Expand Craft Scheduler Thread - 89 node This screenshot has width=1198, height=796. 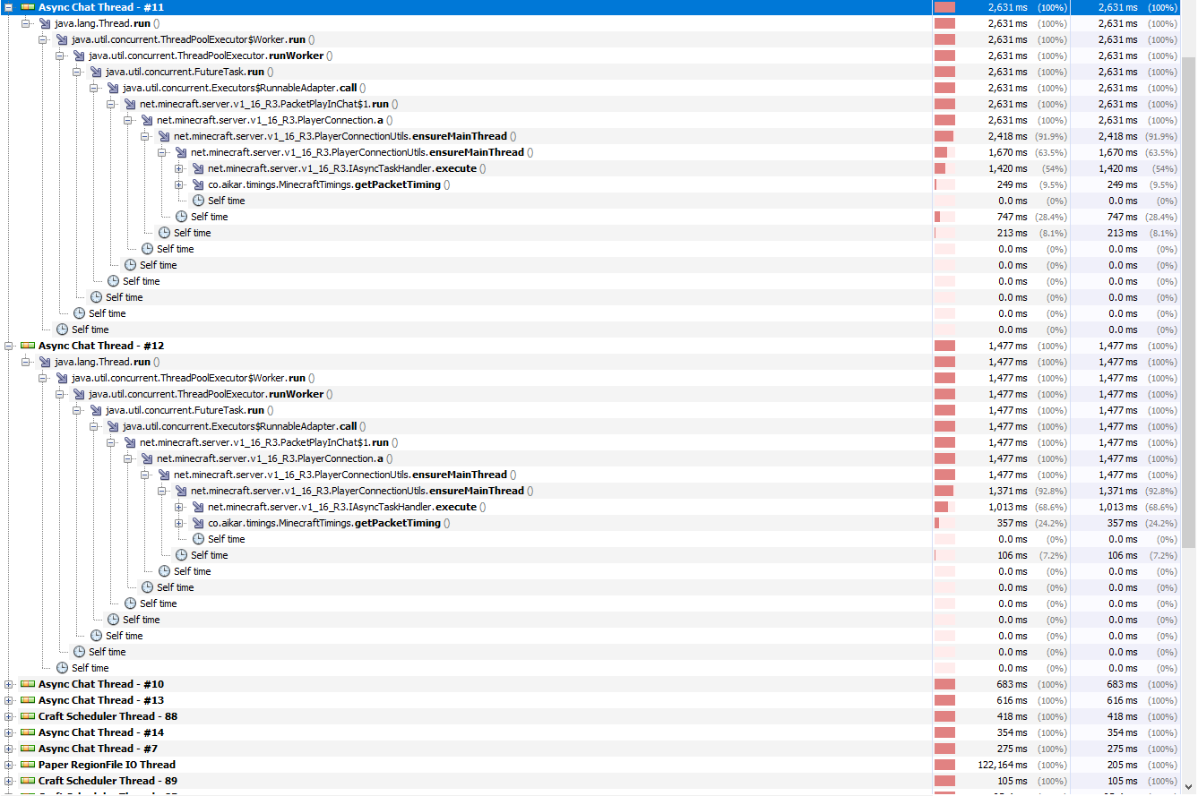coord(9,781)
